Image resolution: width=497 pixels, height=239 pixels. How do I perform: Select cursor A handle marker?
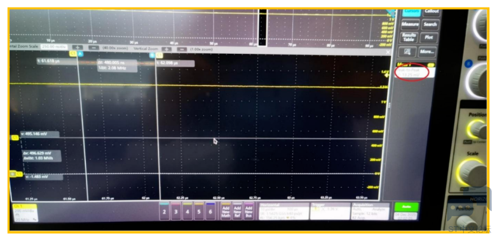pos(80,55)
